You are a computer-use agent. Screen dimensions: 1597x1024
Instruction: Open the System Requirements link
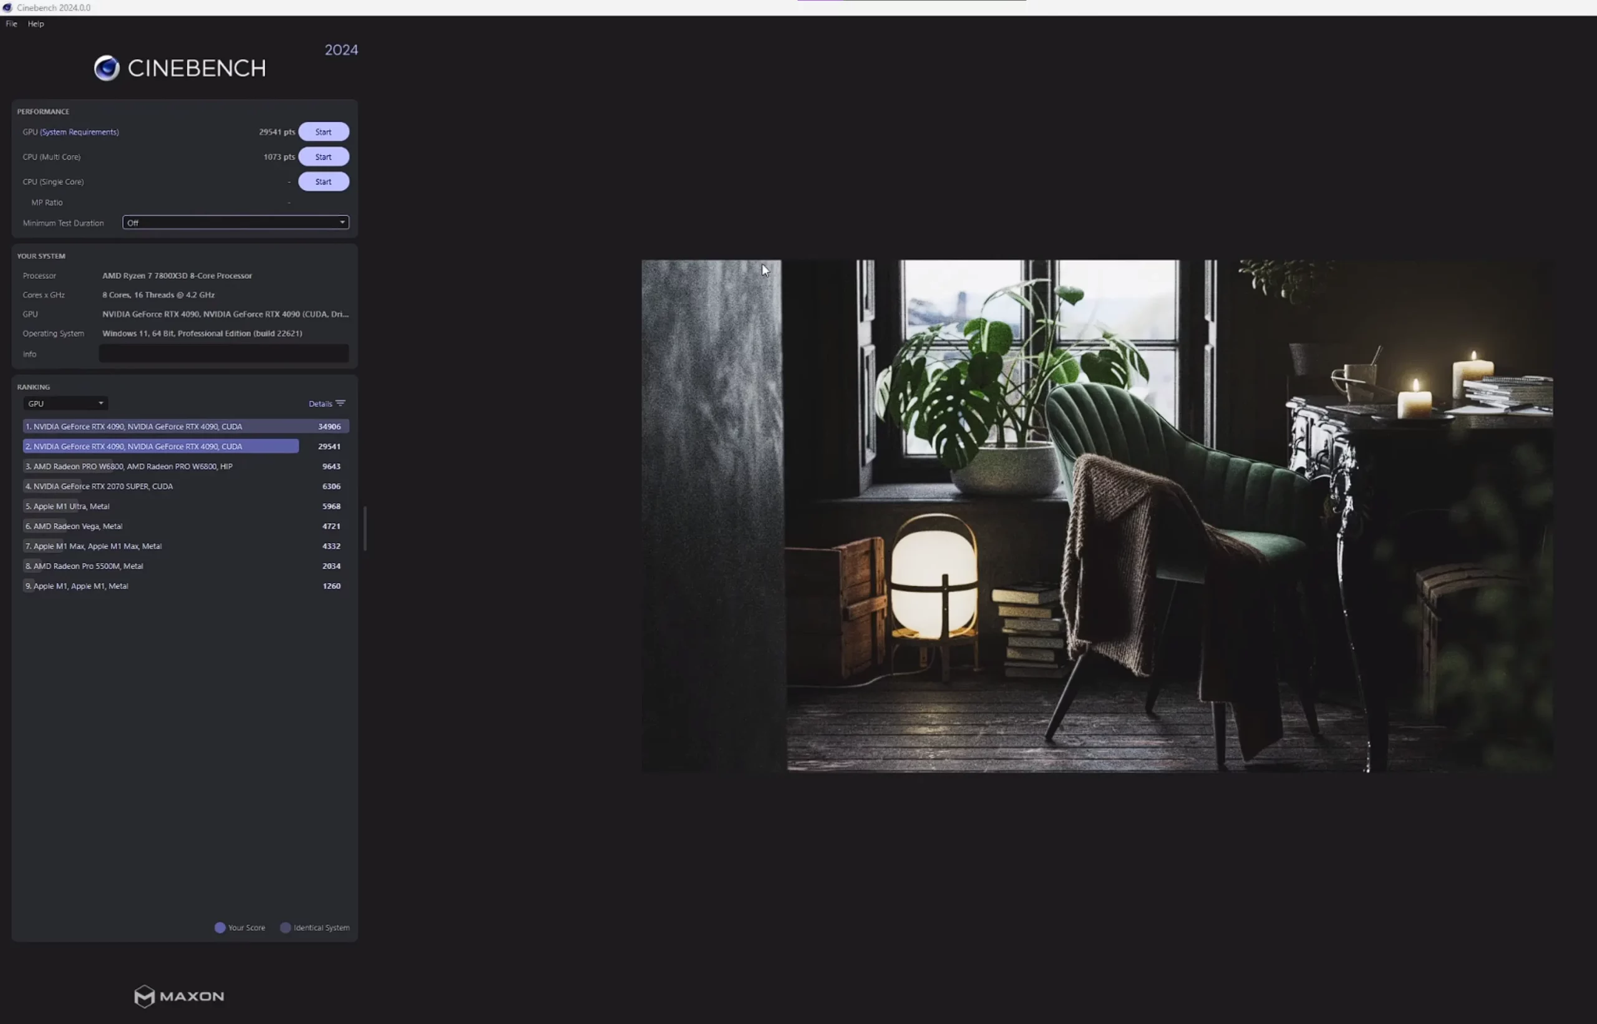tap(79, 132)
